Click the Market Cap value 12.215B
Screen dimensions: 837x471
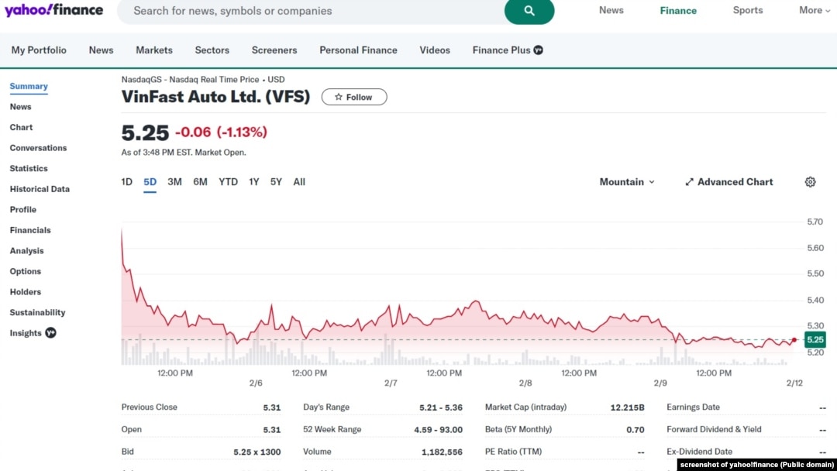(627, 407)
